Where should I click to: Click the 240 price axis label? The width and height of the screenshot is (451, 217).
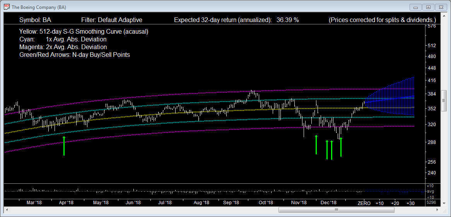[x=432, y=173]
